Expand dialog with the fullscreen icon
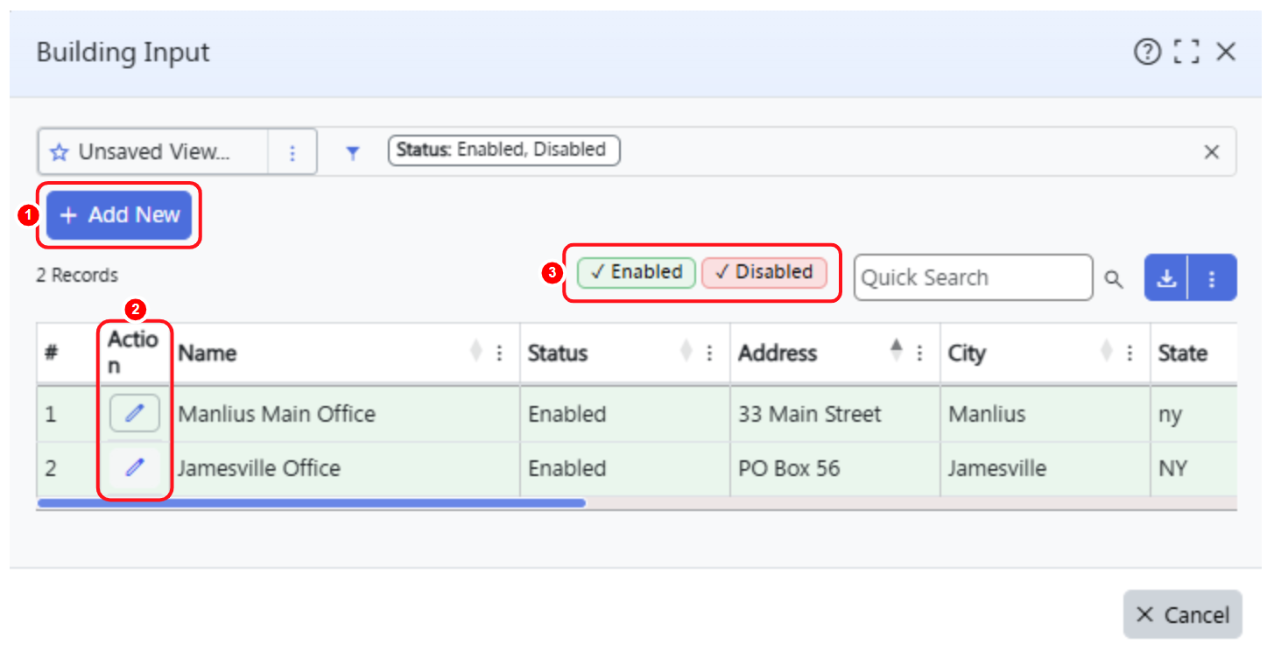 (x=1186, y=52)
